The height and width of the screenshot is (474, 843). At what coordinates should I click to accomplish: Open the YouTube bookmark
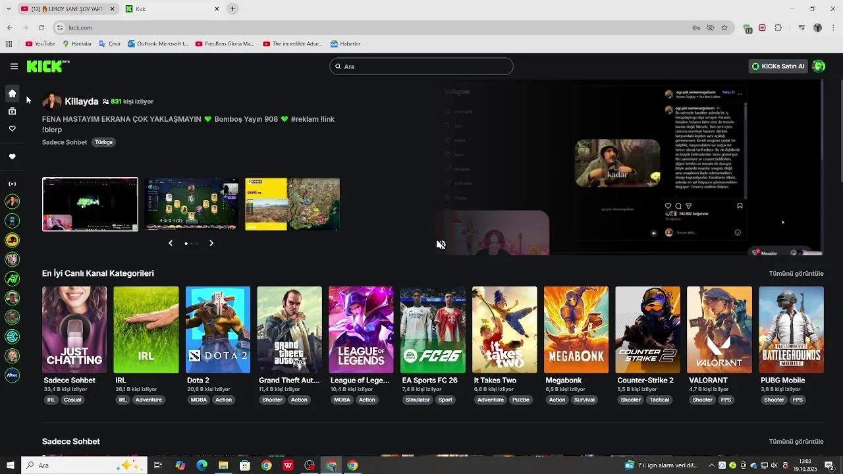tap(40, 44)
